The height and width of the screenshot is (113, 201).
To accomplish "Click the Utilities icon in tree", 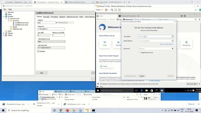I will [6, 35].
